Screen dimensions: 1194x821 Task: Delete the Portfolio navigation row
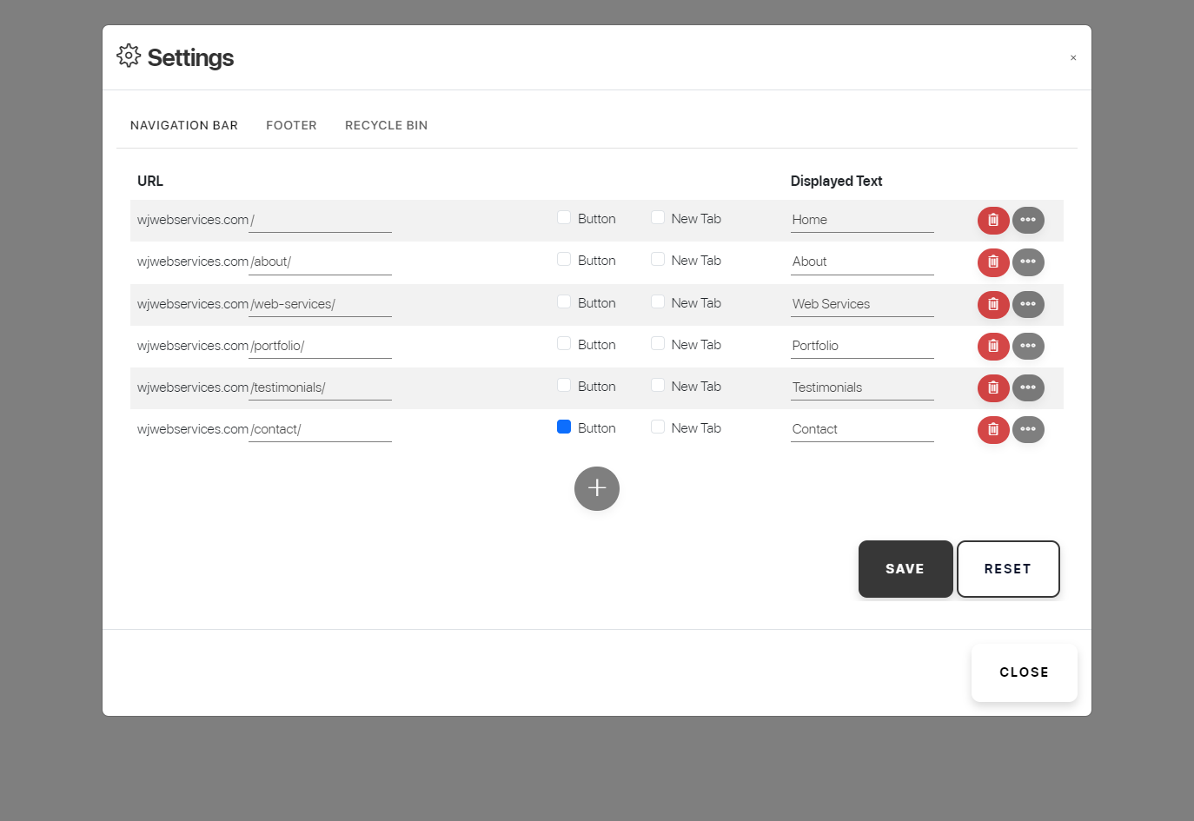[993, 347]
